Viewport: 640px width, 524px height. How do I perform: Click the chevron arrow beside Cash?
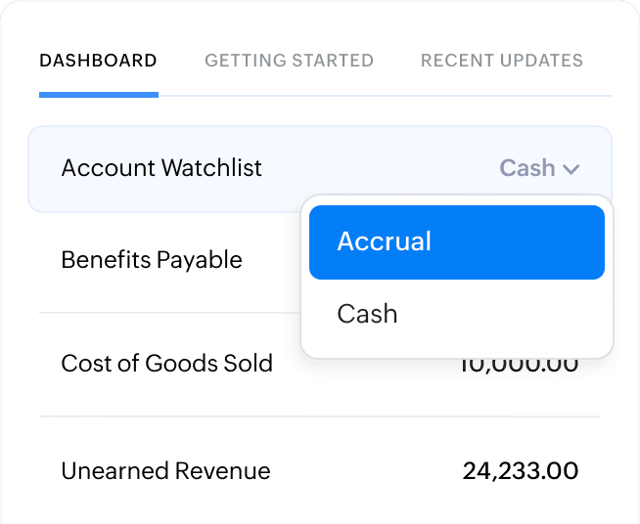coord(571,169)
